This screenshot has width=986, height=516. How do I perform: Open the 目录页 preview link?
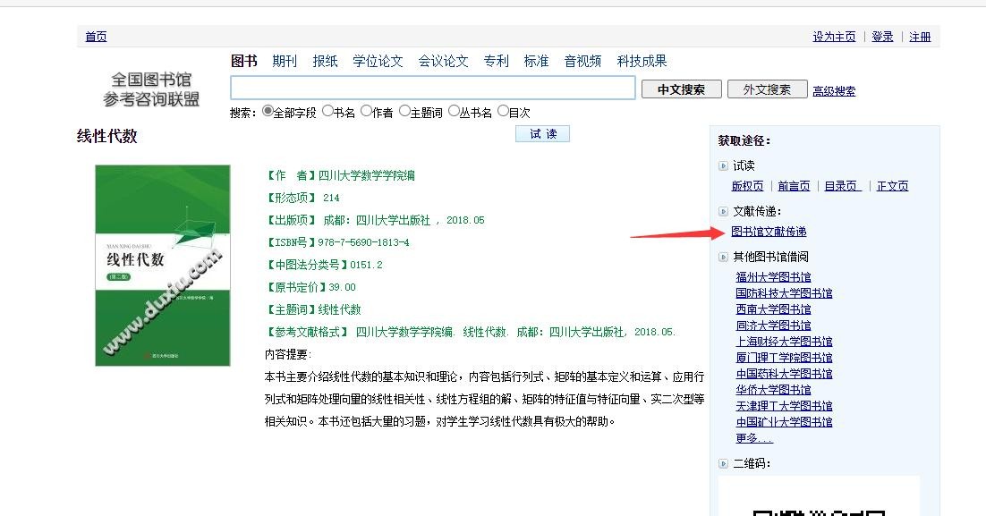[x=842, y=186]
